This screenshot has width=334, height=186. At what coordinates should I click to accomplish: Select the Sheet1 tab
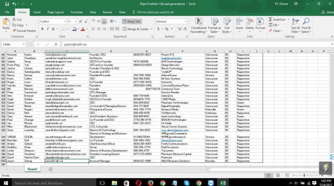point(33,169)
